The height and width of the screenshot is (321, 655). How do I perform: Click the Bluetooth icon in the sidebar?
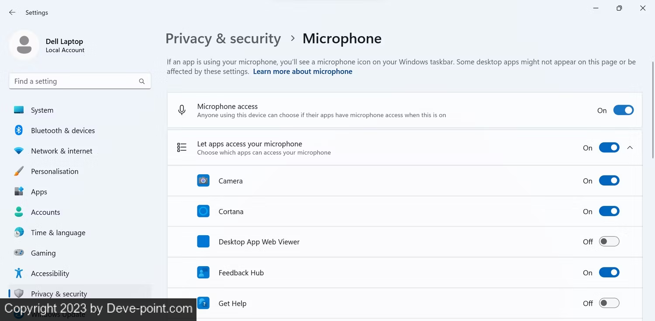[x=19, y=130]
